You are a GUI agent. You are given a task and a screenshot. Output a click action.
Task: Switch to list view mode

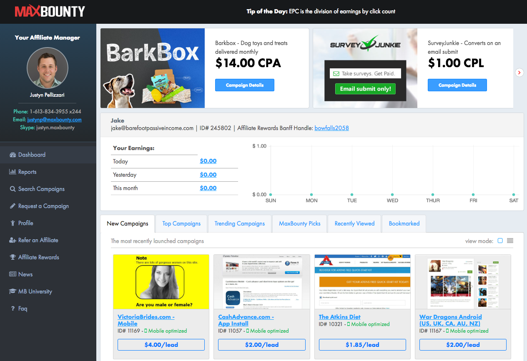(510, 241)
